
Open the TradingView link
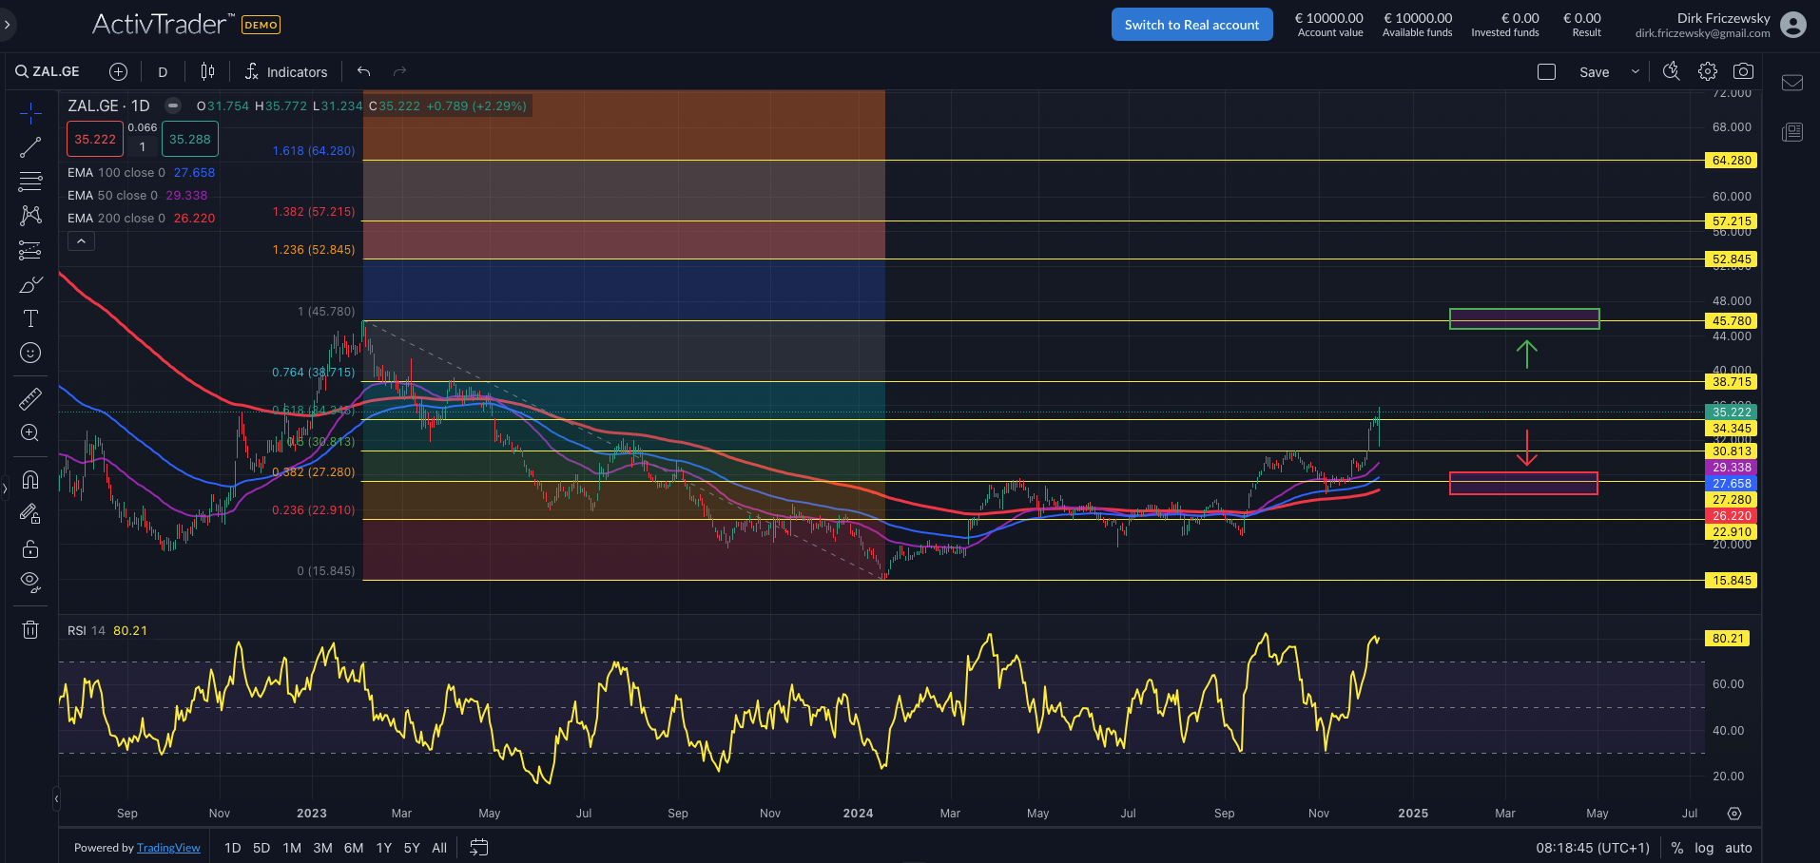click(x=168, y=848)
